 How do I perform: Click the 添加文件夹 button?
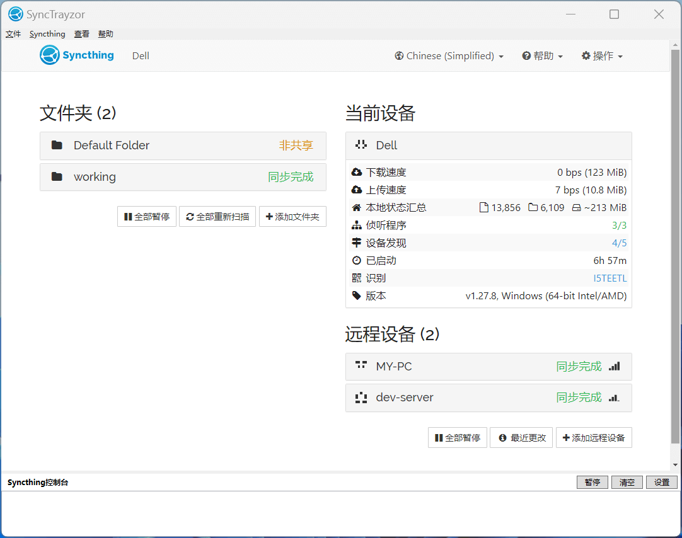coord(292,217)
